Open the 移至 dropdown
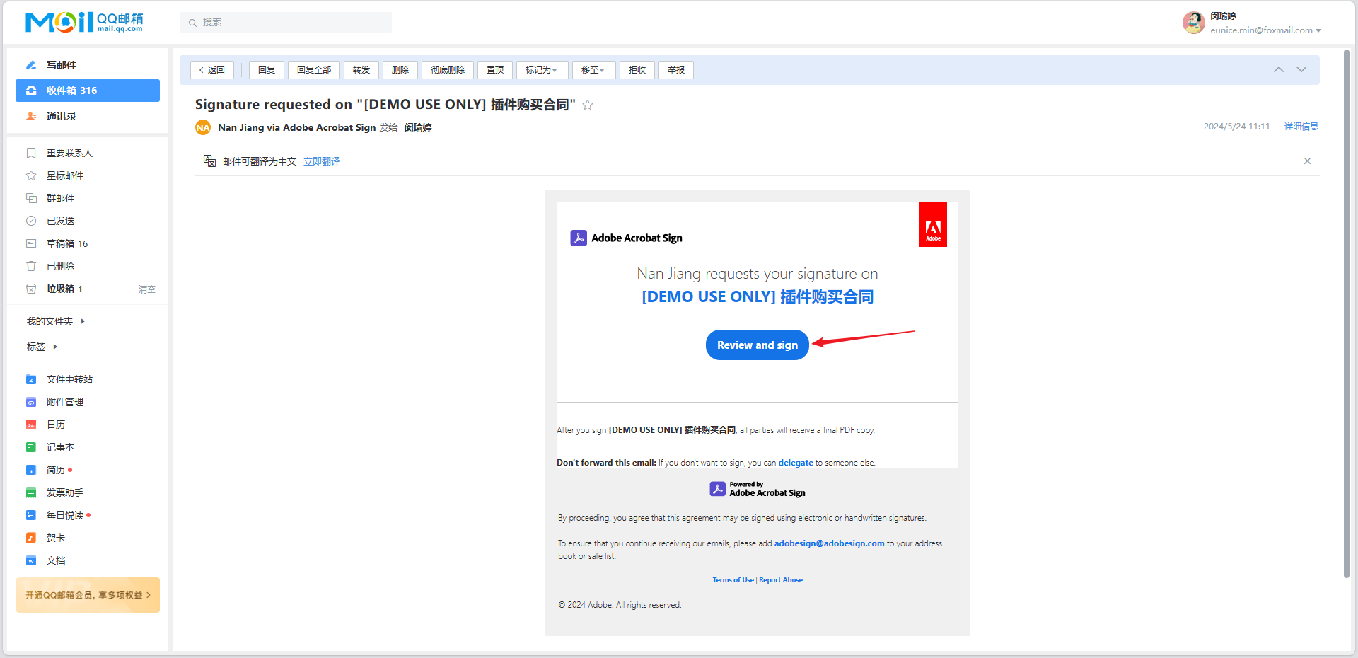Image resolution: width=1358 pixels, height=658 pixels. pyautogui.click(x=593, y=70)
